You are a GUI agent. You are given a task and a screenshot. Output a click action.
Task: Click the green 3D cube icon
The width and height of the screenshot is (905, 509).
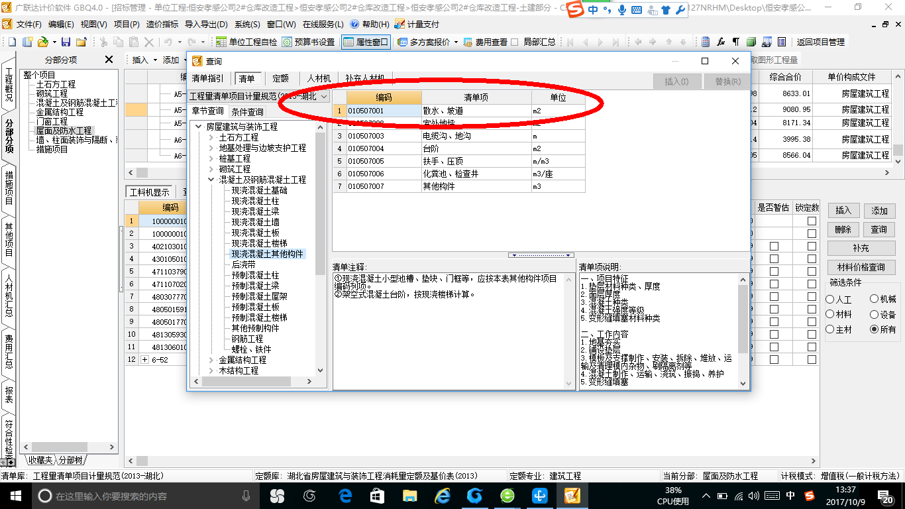751,42
